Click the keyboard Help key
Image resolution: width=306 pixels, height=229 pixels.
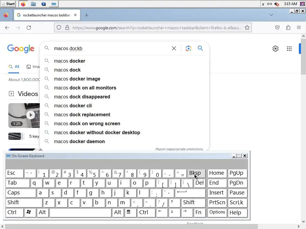tap(238, 212)
